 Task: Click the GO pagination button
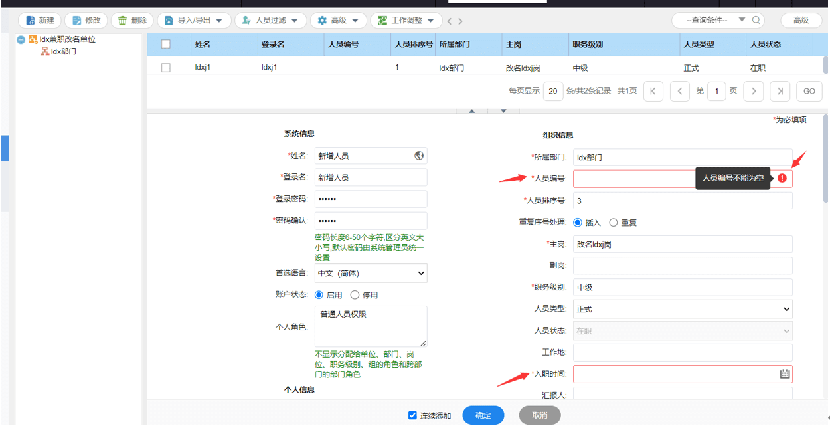point(809,91)
